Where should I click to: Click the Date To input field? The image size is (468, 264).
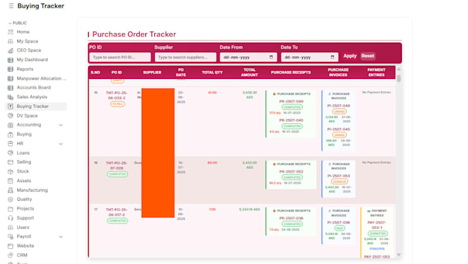tap(310, 57)
